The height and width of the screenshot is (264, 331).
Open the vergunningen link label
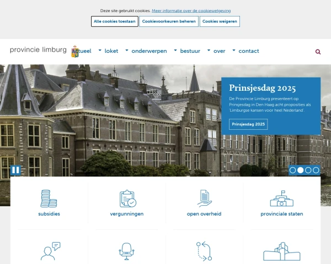(x=127, y=214)
